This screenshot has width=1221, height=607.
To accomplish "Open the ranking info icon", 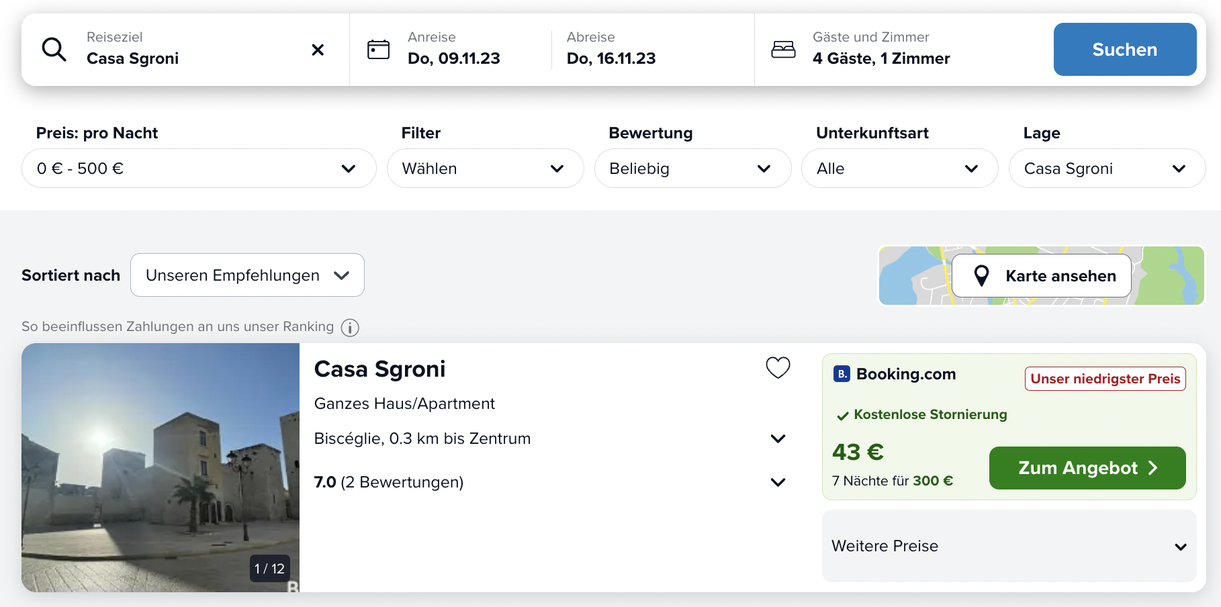I will point(350,328).
